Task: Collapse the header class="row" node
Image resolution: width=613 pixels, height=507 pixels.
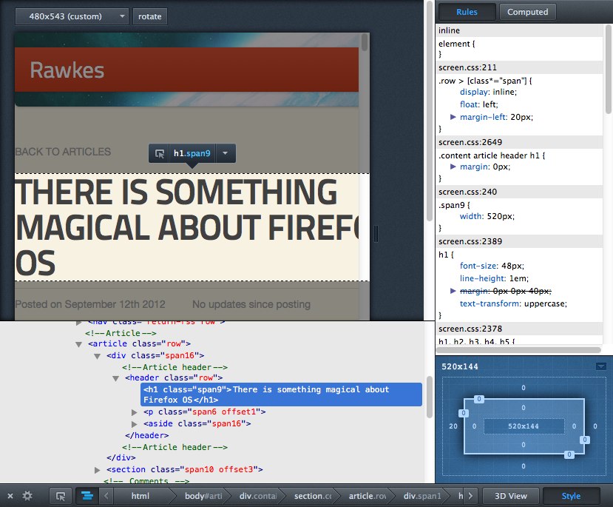Action: pos(115,378)
